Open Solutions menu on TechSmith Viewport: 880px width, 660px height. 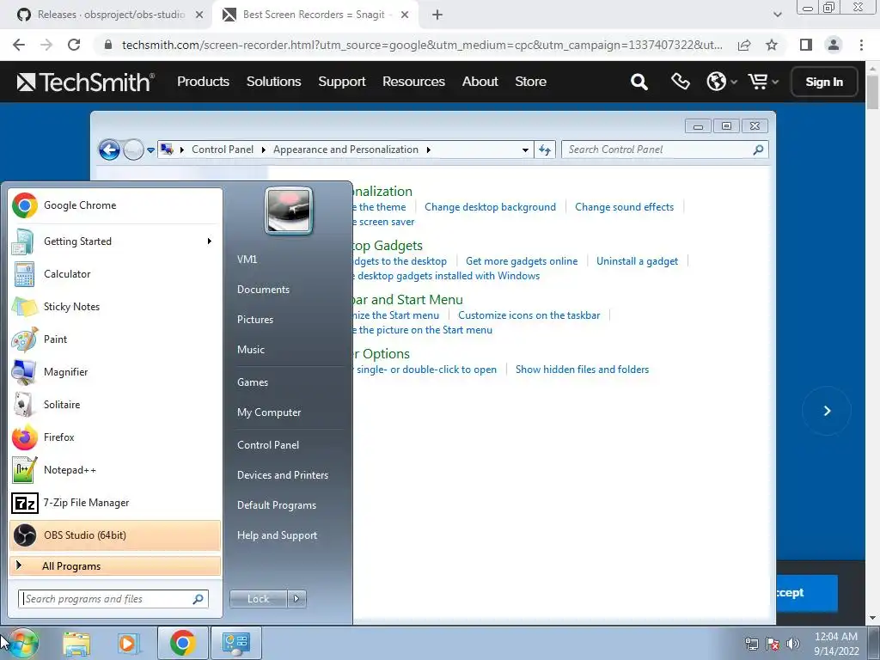pos(274,82)
